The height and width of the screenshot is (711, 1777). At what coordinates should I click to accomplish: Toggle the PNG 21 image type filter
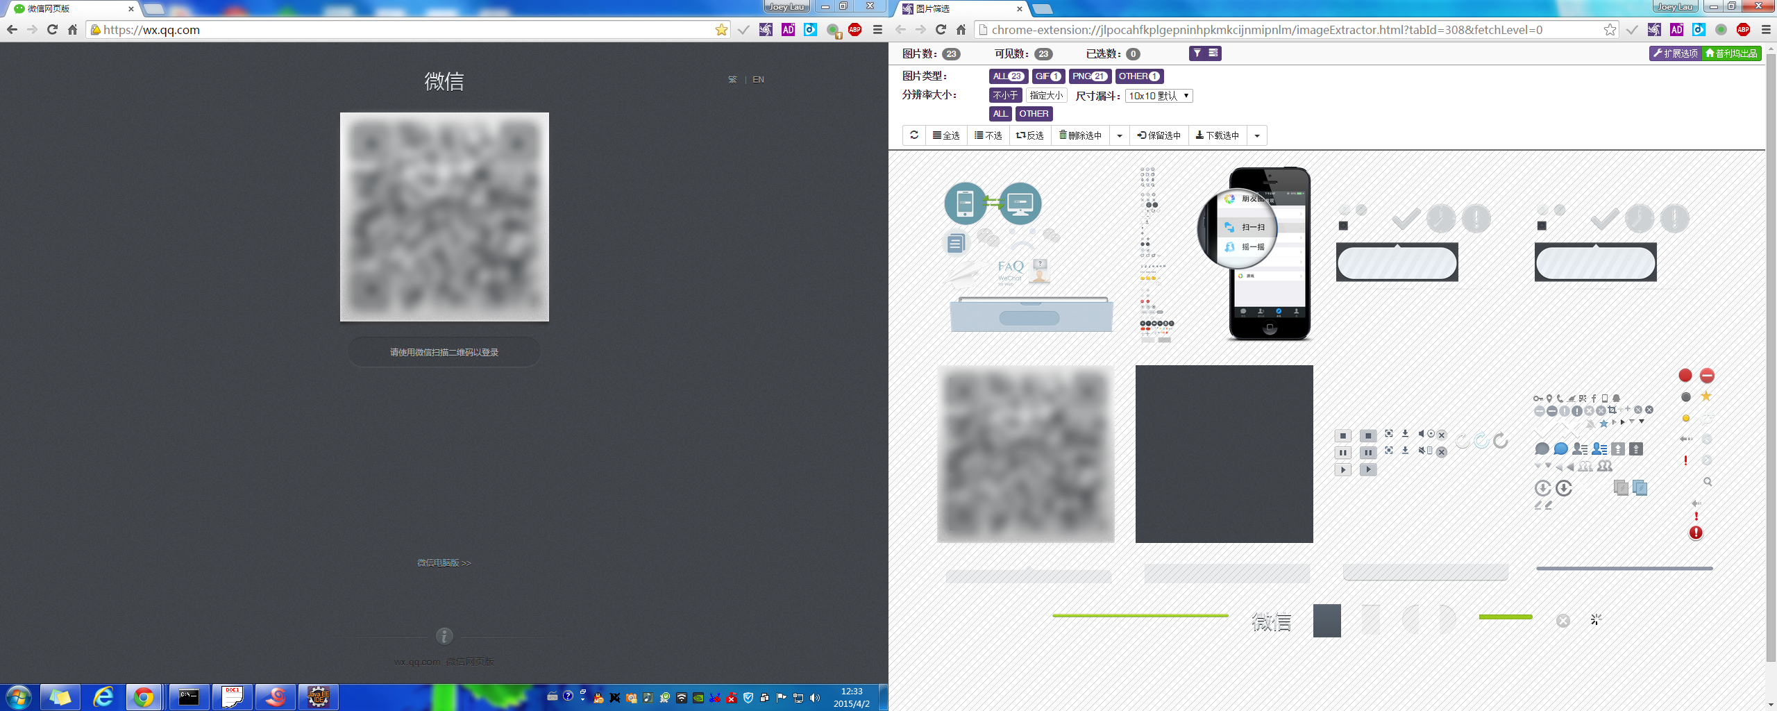click(x=1090, y=76)
